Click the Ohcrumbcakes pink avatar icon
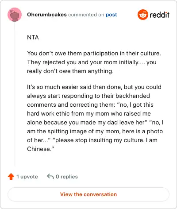Viewport: 177px width, 209px height. click(x=15, y=15)
